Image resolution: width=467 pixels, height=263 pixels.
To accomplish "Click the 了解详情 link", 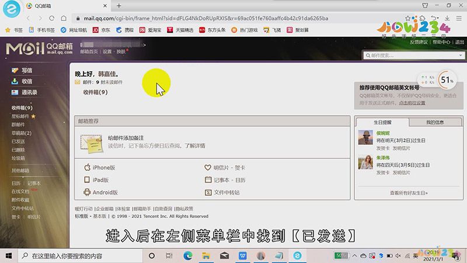I will point(195,146).
